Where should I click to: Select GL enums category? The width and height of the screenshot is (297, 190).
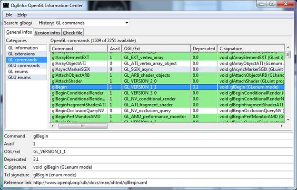pyautogui.click(x=19, y=72)
